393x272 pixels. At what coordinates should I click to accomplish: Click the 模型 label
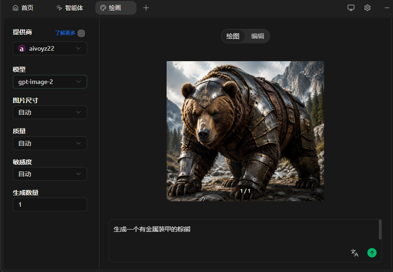(x=19, y=69)
